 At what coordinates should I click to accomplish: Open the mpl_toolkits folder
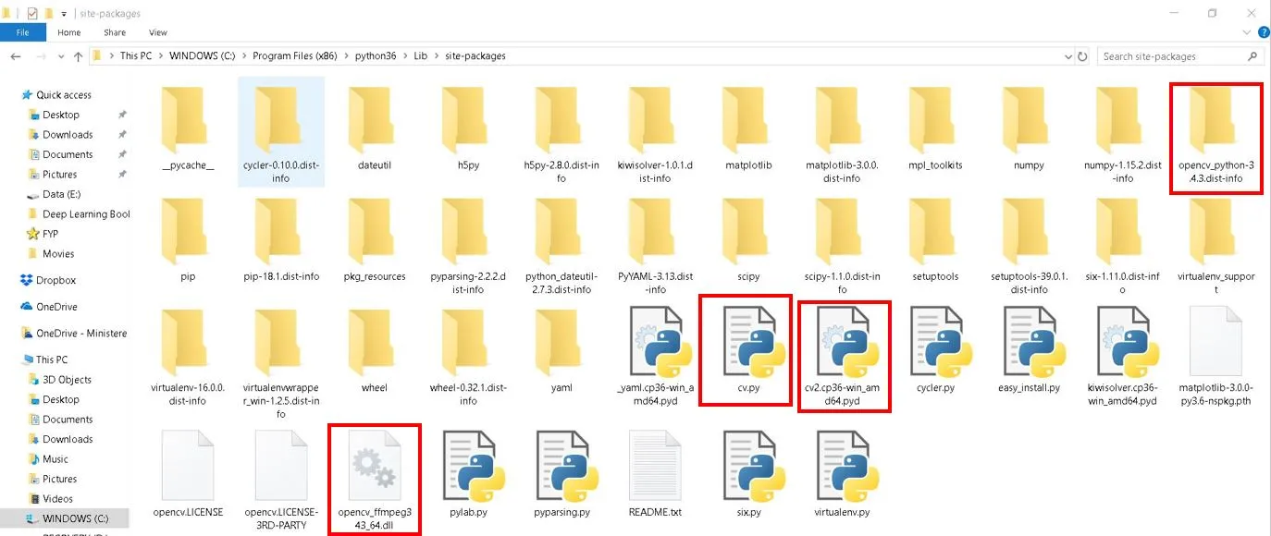(x=935, y=129)
